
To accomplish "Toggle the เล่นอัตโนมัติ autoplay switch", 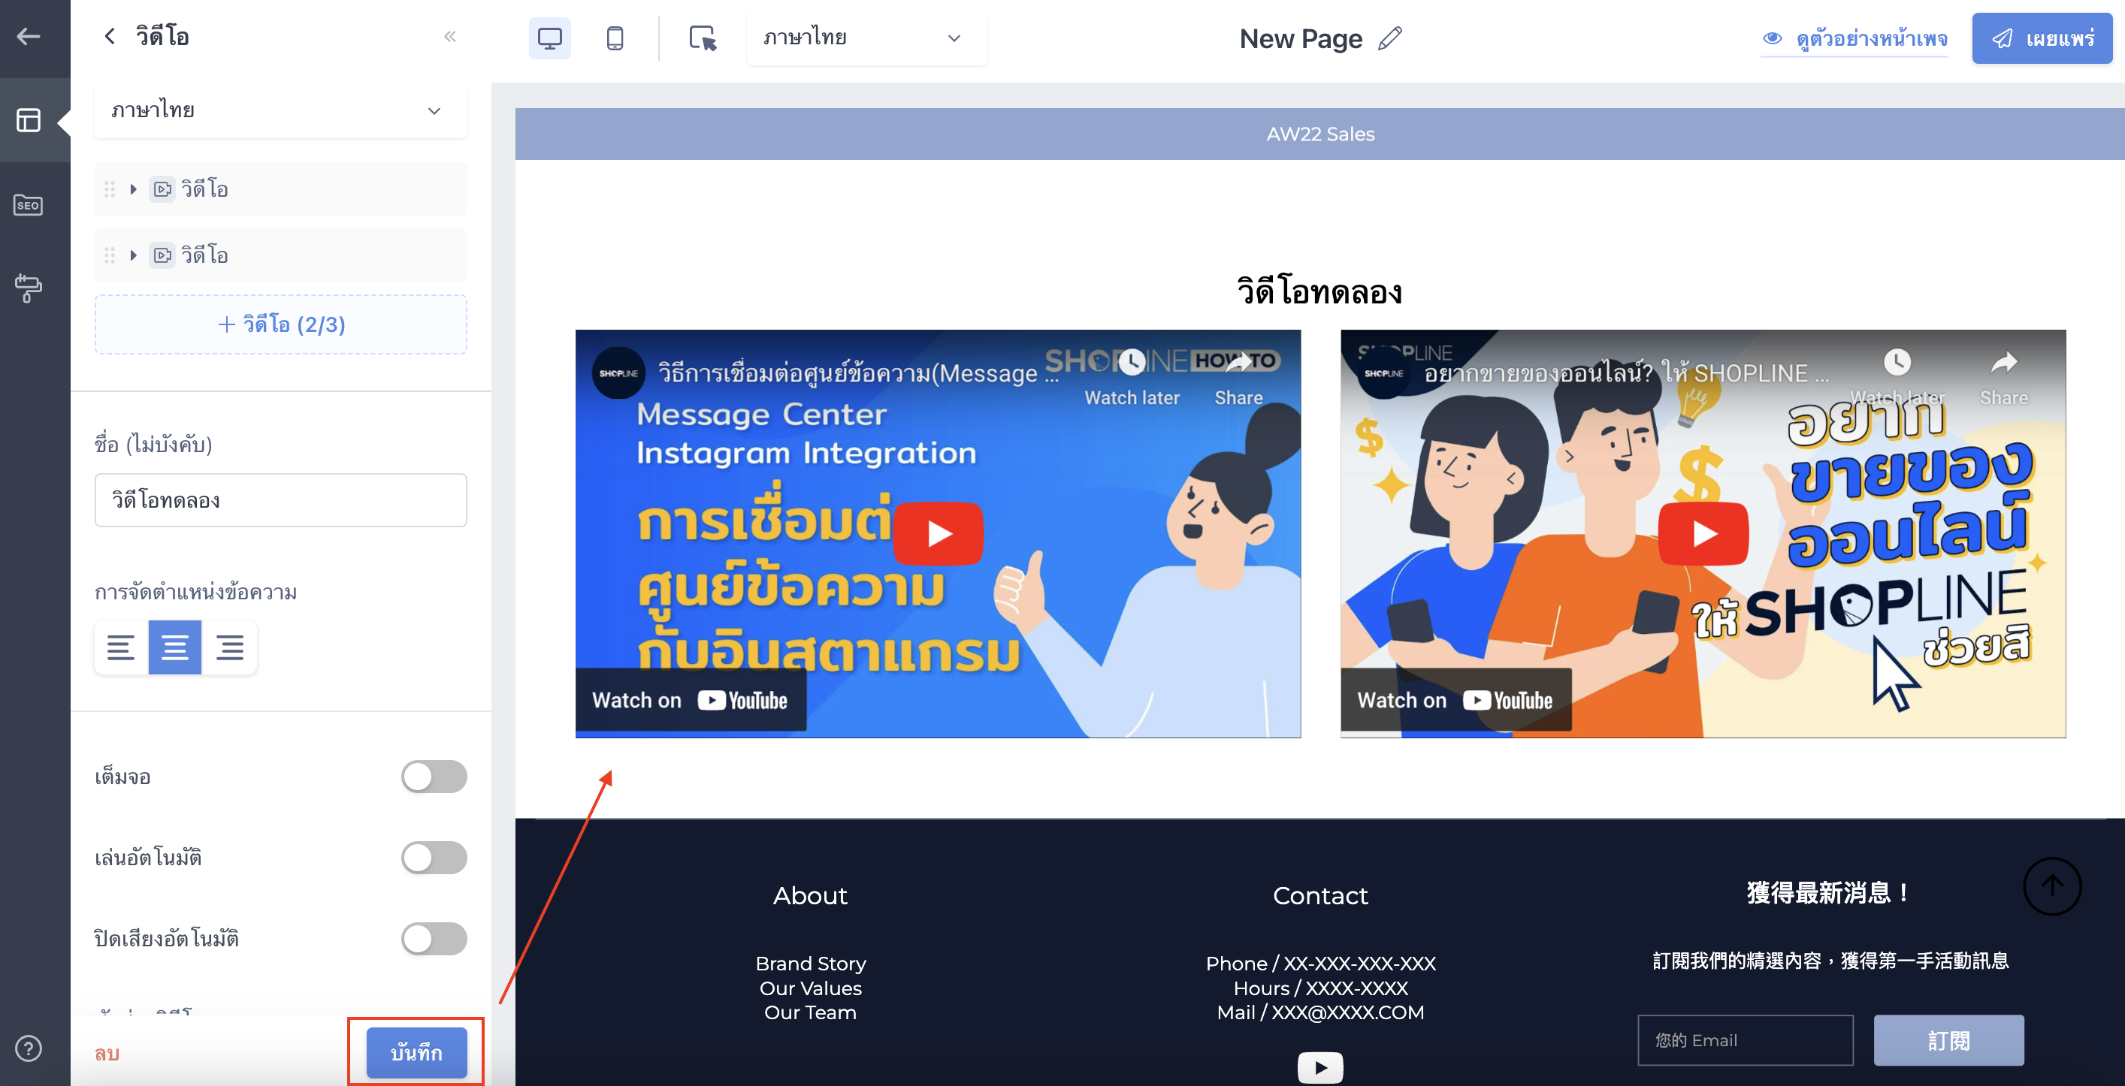I will coord(434,858).
